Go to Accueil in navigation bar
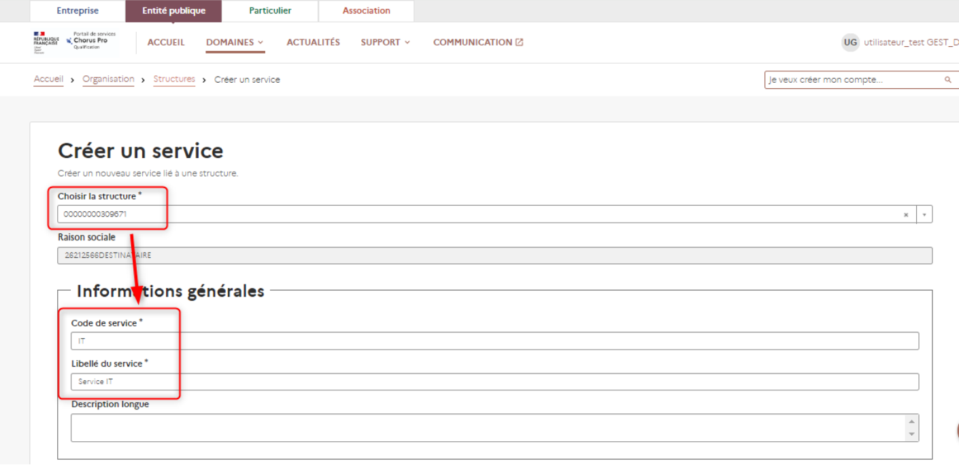 pos(166,42)
